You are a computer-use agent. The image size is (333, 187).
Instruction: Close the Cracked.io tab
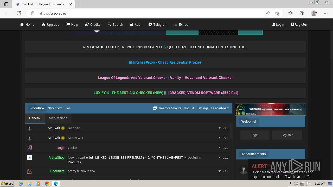tap(71, 4)
